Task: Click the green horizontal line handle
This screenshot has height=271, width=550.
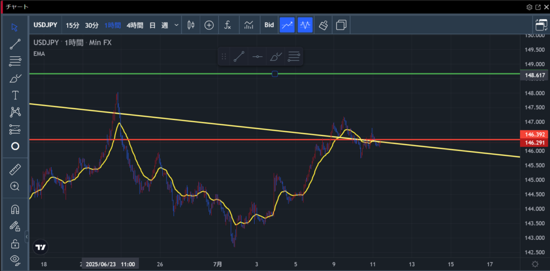Action: 275,74
